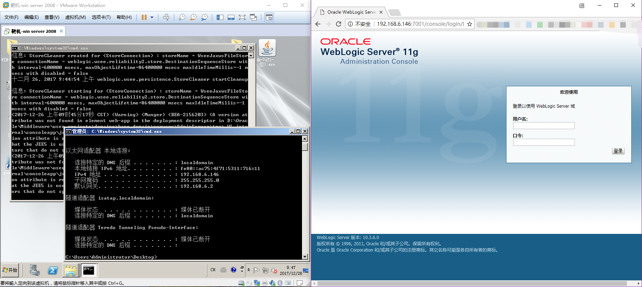
Task: Click the Action Center flag icon
Action: [257, 270]
